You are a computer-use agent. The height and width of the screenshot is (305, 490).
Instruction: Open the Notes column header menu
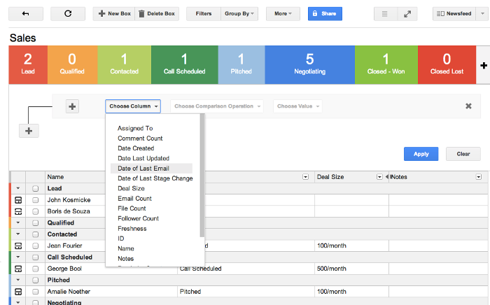click(x=478, y=177)
